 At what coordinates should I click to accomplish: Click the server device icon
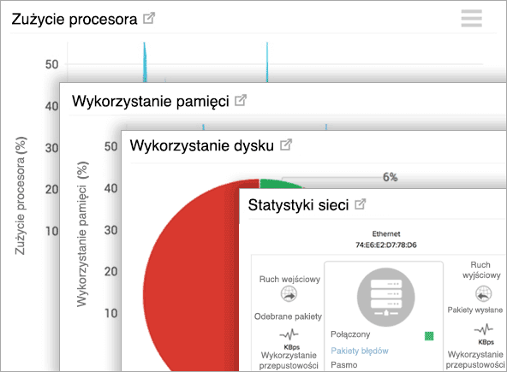click(385, 297)
